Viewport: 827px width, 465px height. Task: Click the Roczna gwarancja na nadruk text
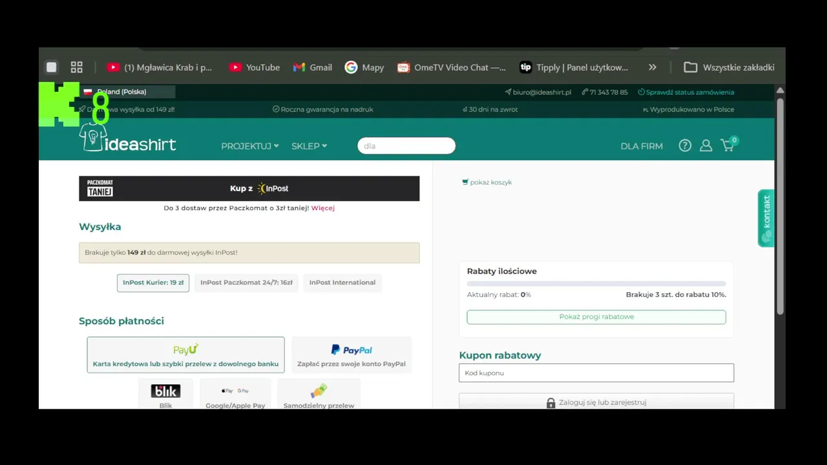click(x=323, y=109)
